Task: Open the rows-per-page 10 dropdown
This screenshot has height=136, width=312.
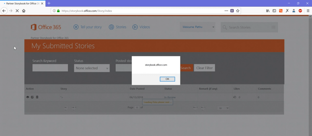Action: click(223, 108)
